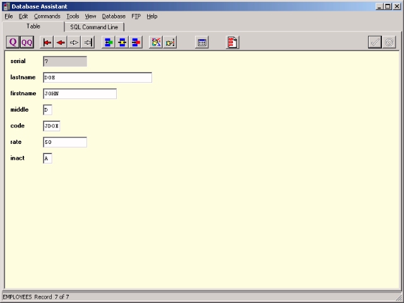Viewport: 404px width, 303px height.
Task: Go to previous record using red left arrow
Action: (61, 42)
